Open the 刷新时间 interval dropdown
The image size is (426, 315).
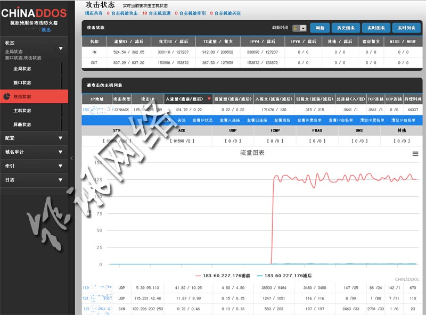[x=299, y=28]
